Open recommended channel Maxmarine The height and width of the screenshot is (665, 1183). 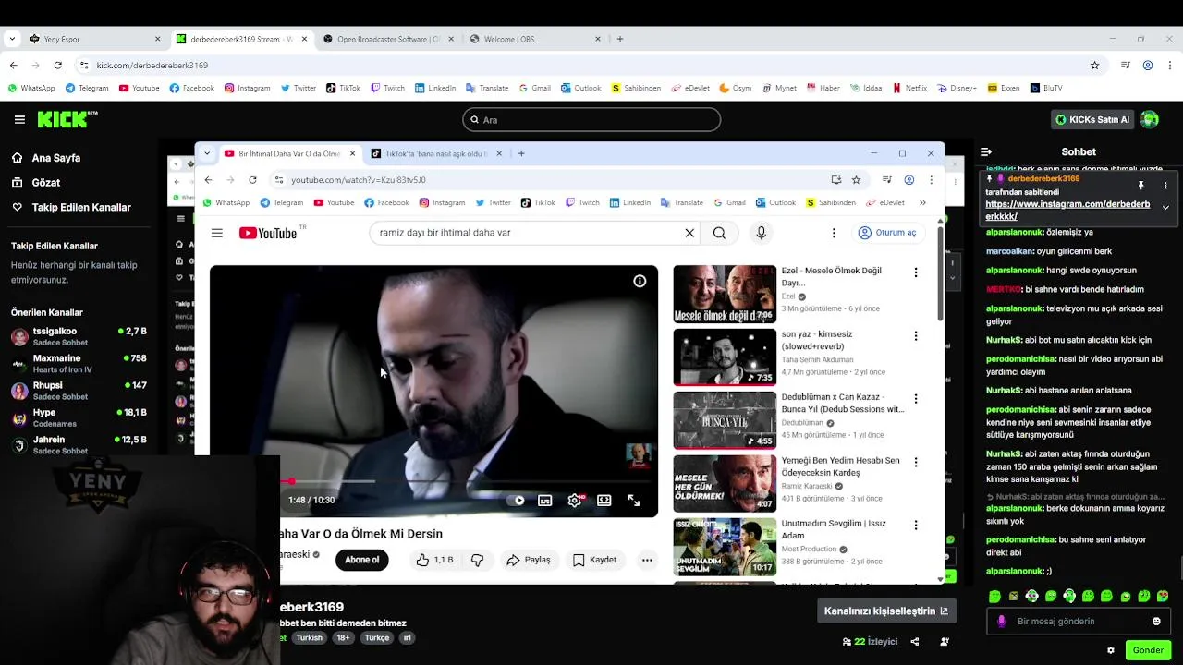pos(79,364)
